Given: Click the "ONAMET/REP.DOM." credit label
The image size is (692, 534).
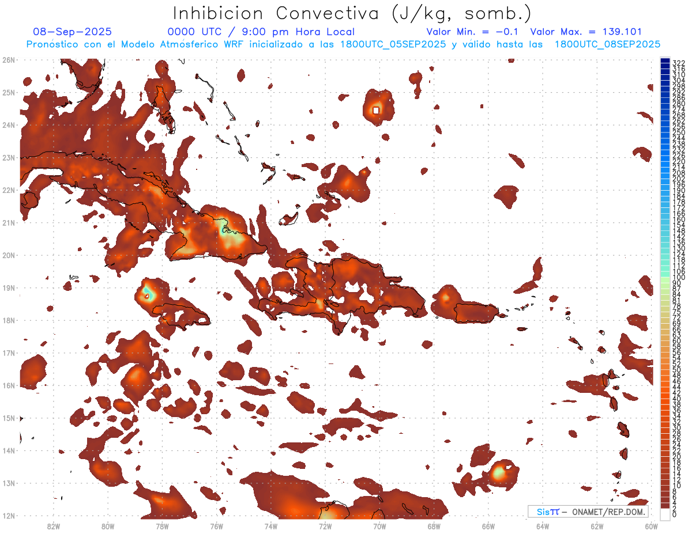Looking at the screenshot, I should 609,512.
